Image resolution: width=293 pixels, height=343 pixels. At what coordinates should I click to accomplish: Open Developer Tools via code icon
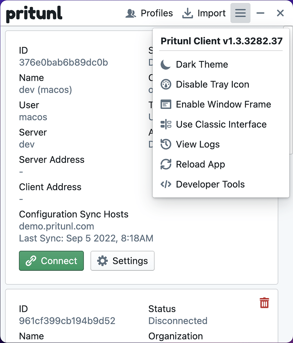point(166,184)
